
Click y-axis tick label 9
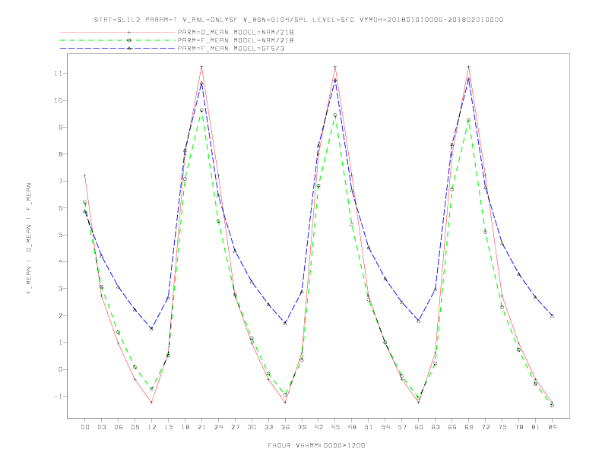(x=61, y=128)
